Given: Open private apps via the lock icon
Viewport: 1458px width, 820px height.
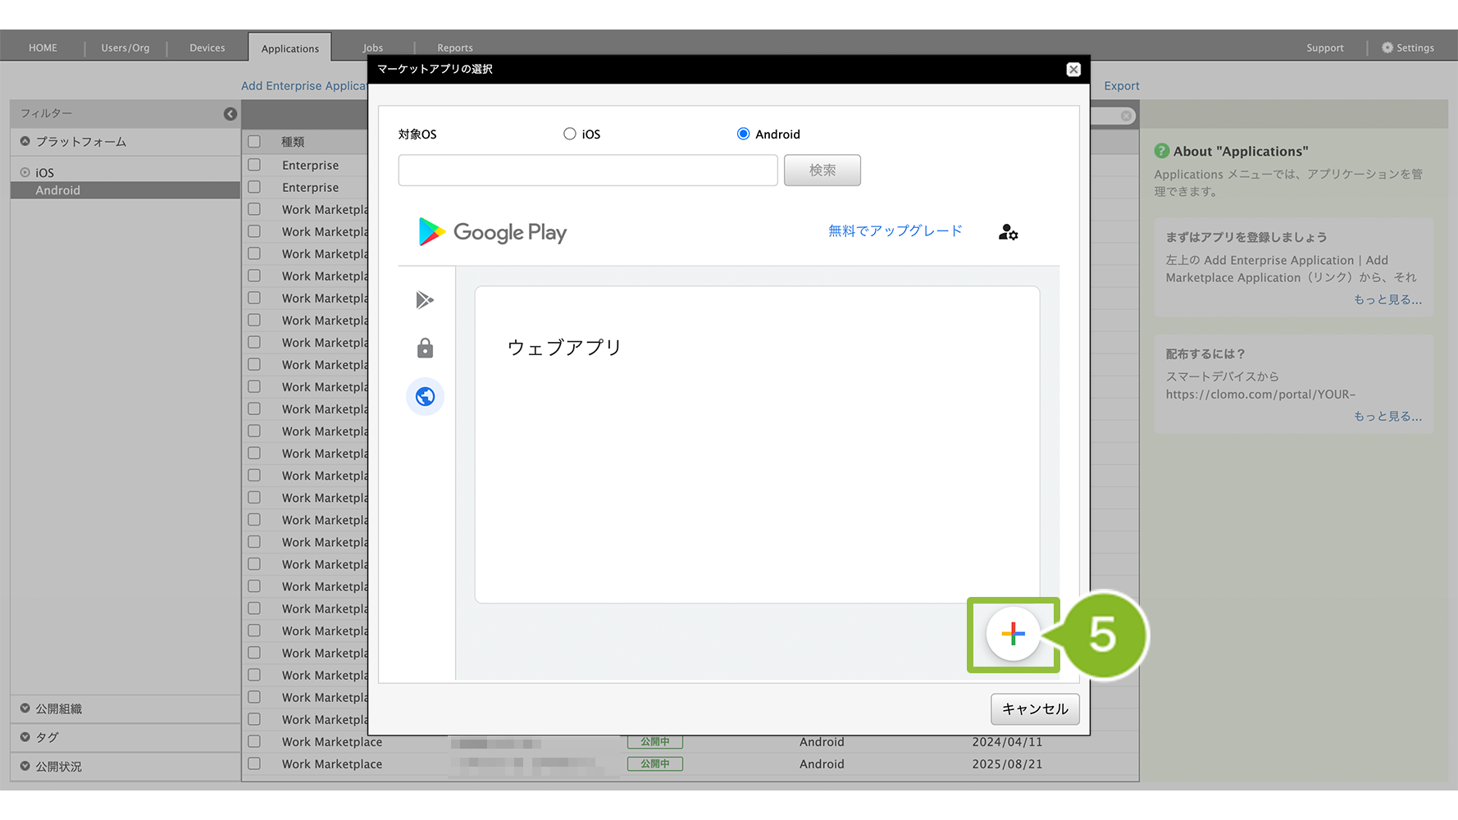Looking at the screenshot, I should click(425, 348).
